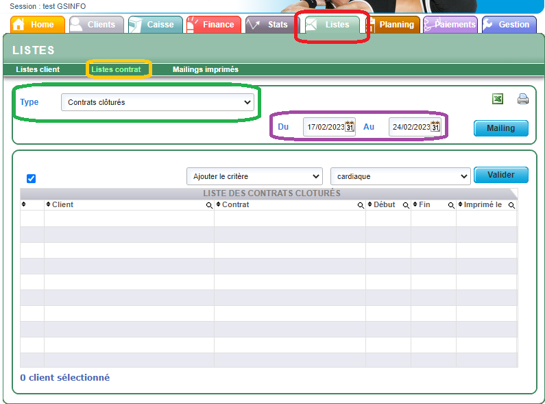Image resolution: width=545 pixels, height=404 pixels.
Task: Open the cardiaque dropdown
Action: point(400,176)
